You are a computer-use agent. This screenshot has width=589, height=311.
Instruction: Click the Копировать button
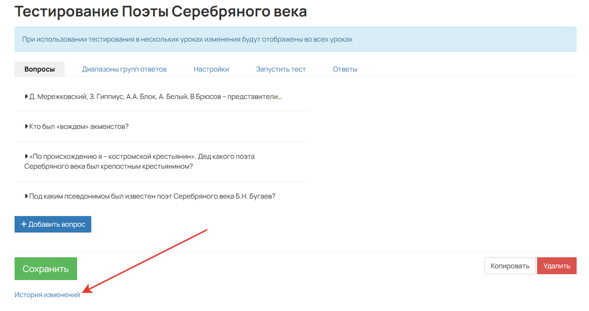[x=510, y=266]
